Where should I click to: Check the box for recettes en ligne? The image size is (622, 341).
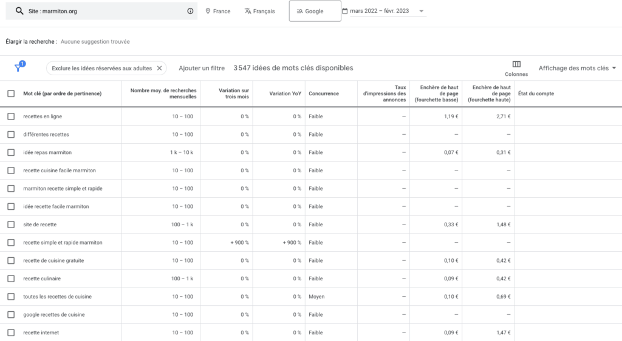tap(11, 116)
